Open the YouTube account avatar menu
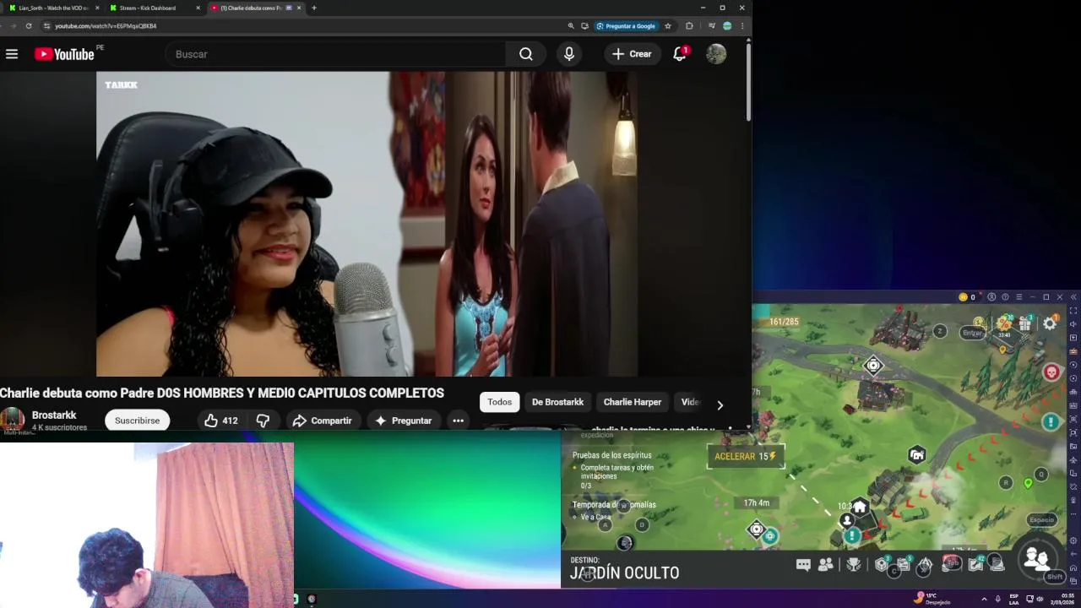The image size is (1081, 608). click(x=716, y=54)
